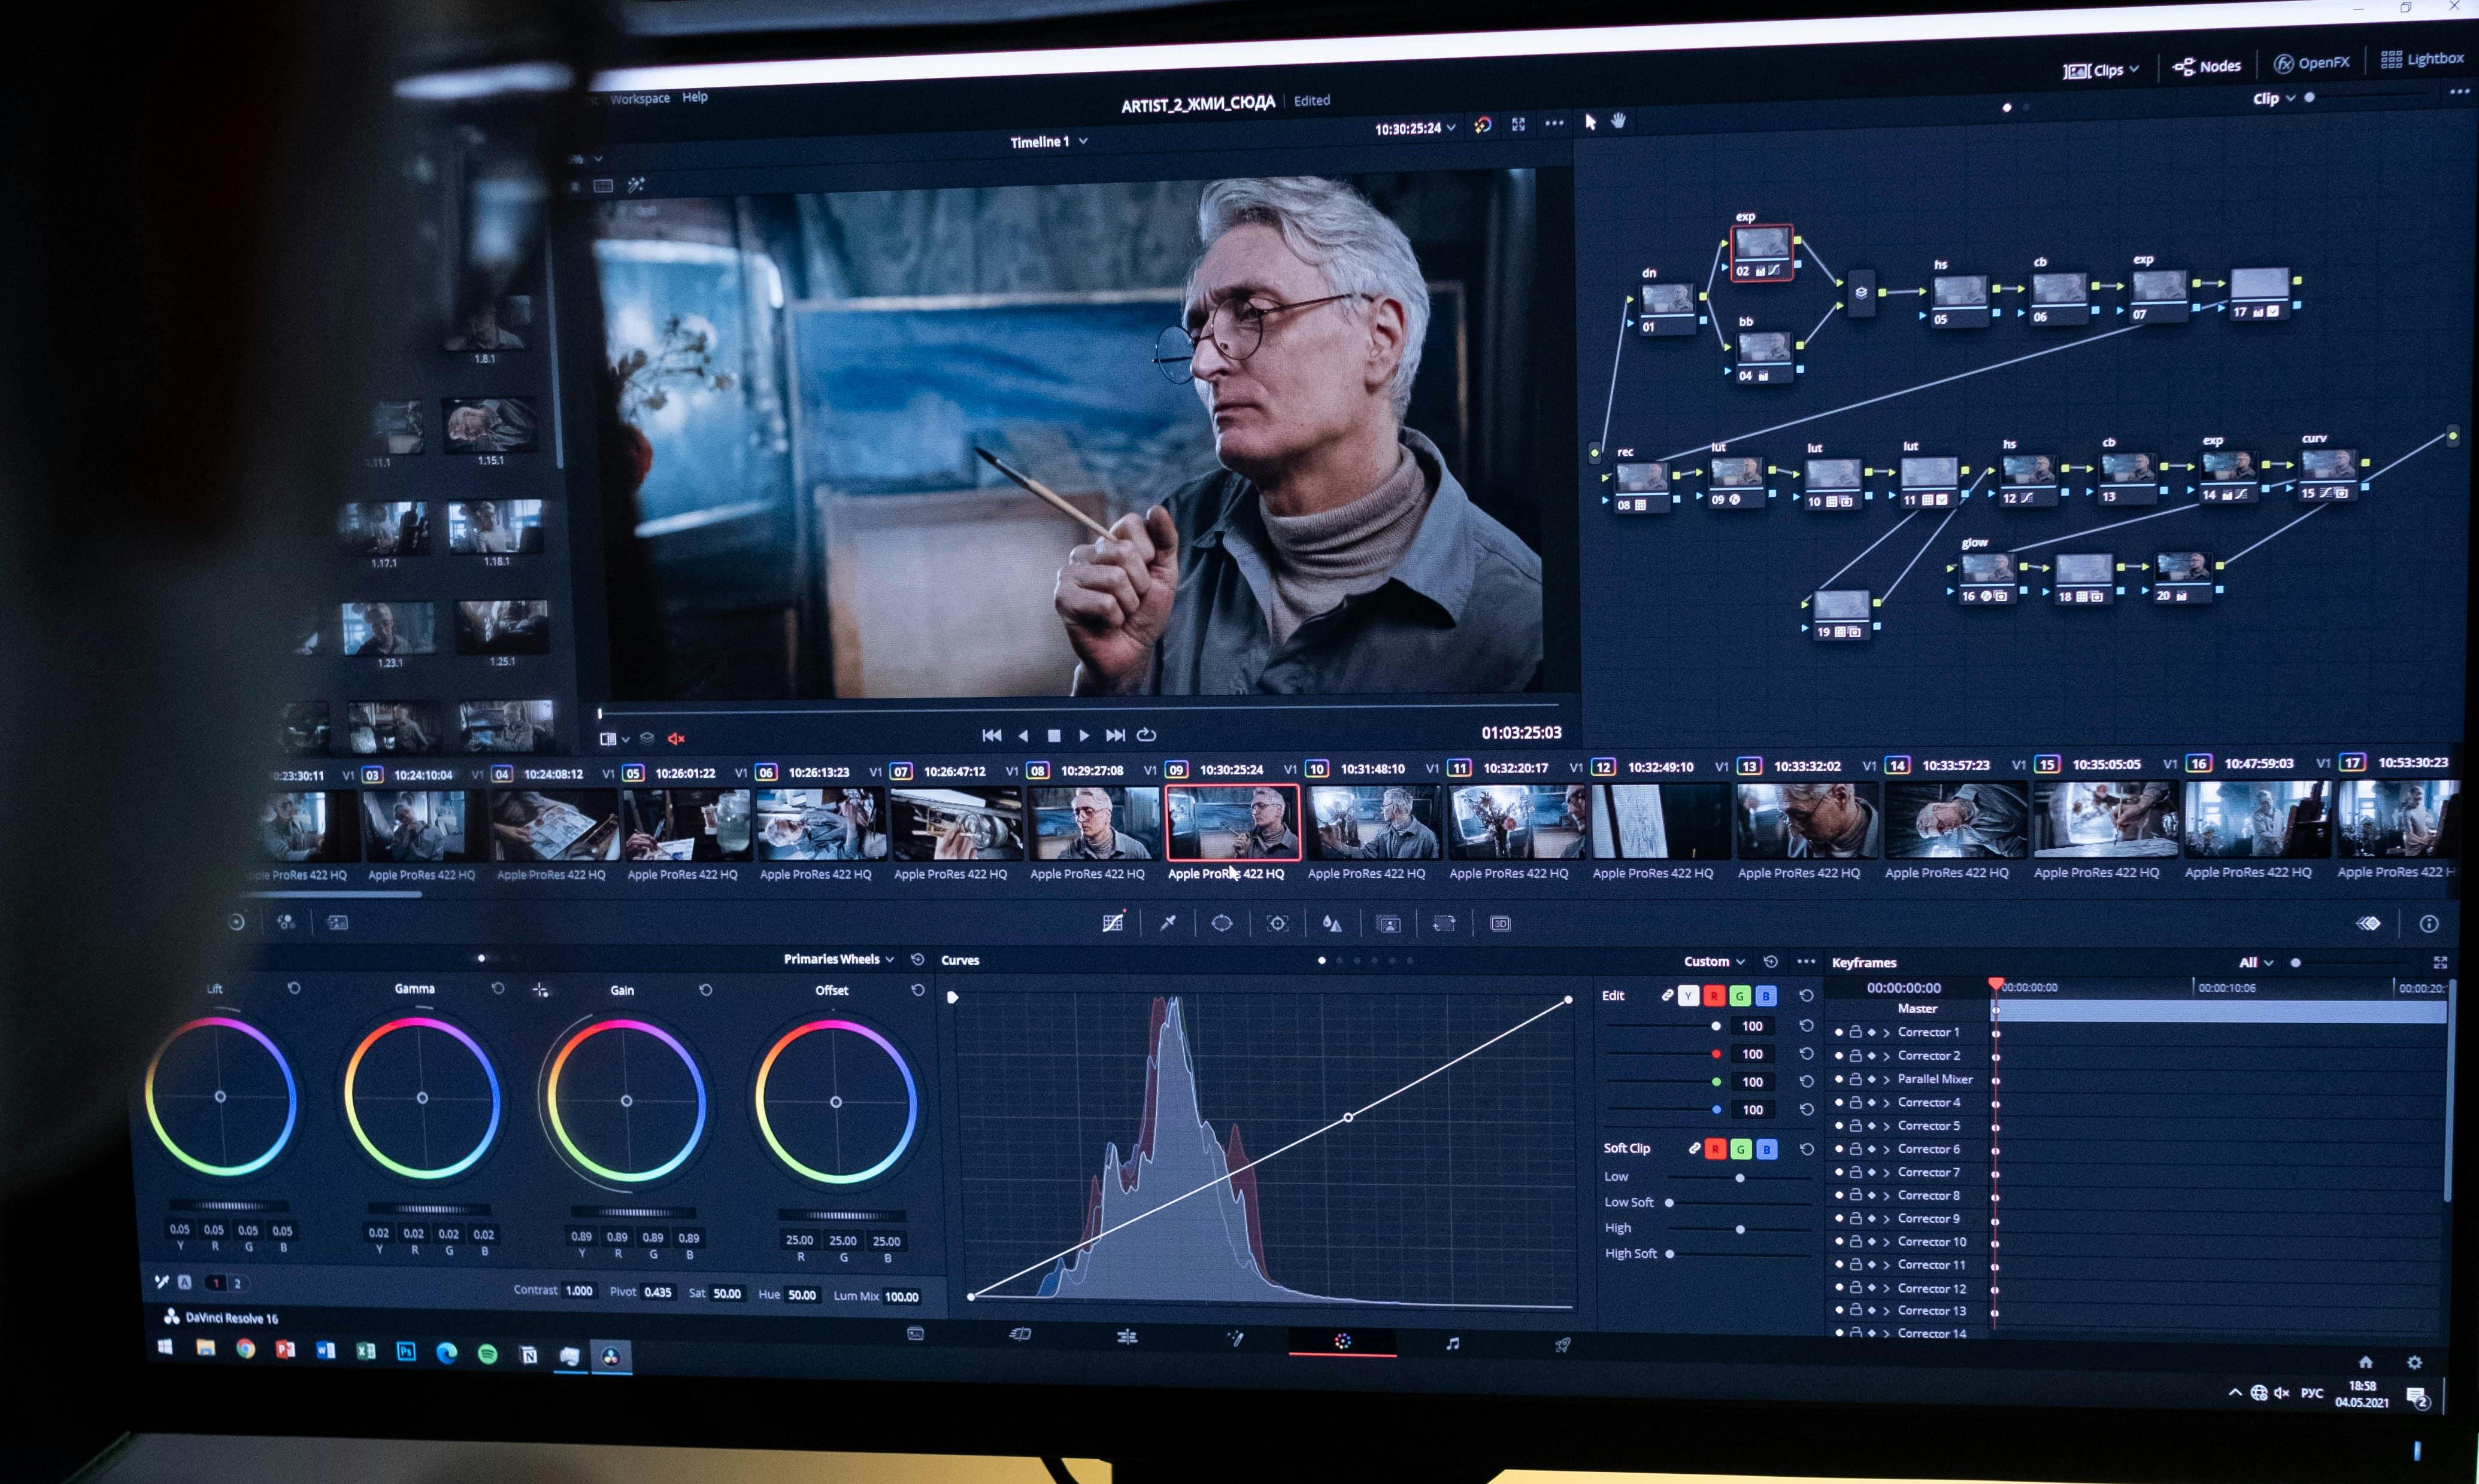Open the Timeline 1 dropdown

pos(1048,142)
